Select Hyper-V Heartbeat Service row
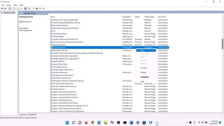 tap(109, 100)
